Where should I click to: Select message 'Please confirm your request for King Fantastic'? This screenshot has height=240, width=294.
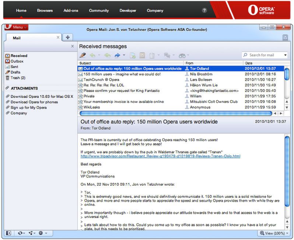tap(181, 91)
